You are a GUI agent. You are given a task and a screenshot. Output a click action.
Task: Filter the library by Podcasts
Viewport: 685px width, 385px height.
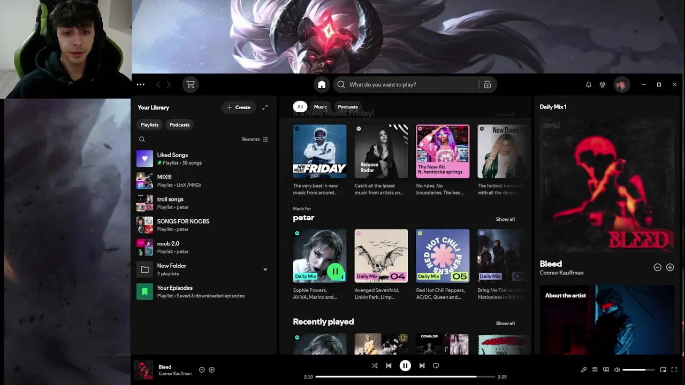(179, 125)
